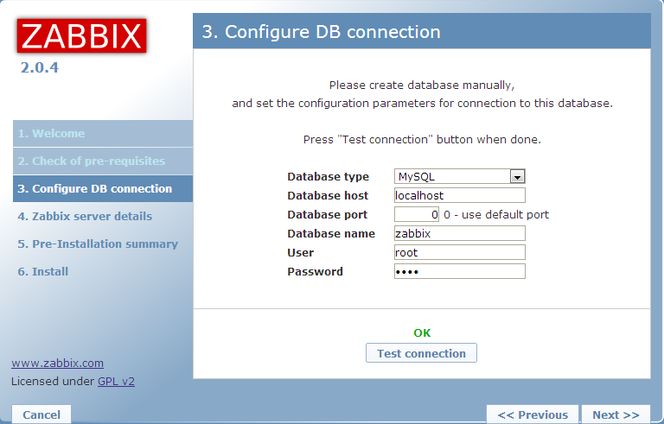Click the Password label
The width and height of the screenshot is (664, 424).
coord(315,272)
